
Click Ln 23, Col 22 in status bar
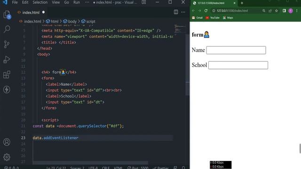pyautogui.click(x=56, y=168)
